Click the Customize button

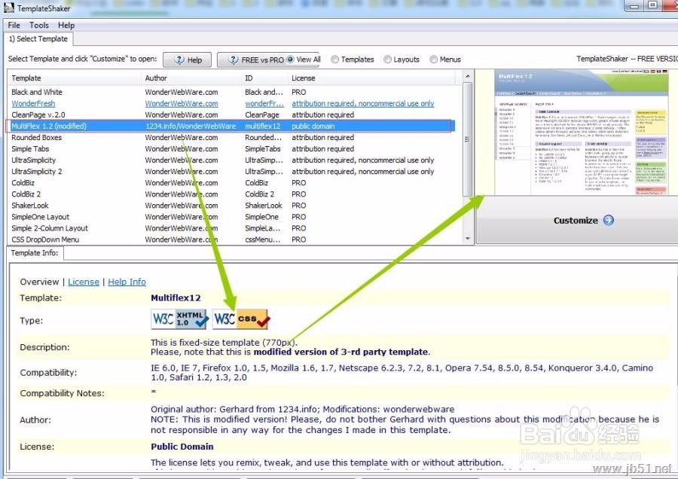[577, 220]
